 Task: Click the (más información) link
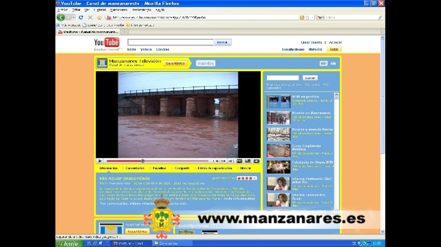[x=239, y=199]
